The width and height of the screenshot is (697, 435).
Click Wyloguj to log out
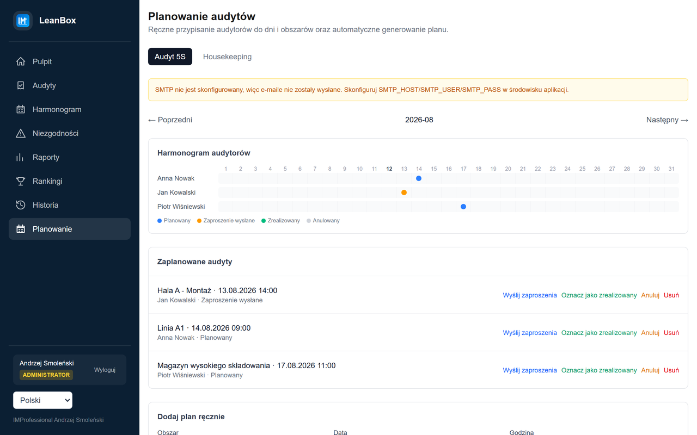[x=105, y=370]
